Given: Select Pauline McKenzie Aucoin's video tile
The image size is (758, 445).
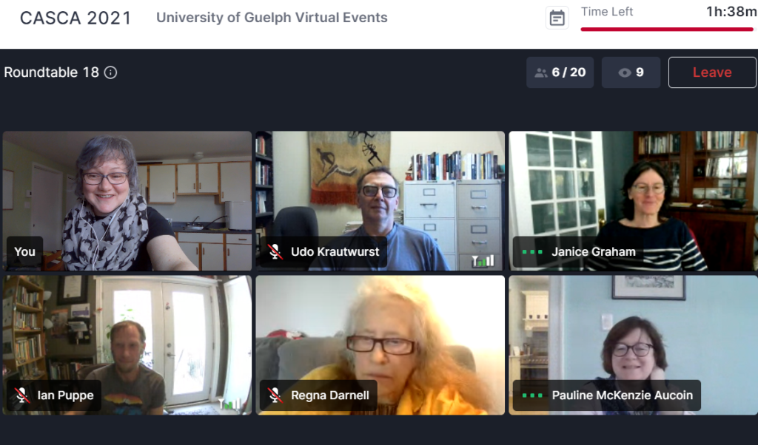Looking at the screenshot, I should 633,345.
